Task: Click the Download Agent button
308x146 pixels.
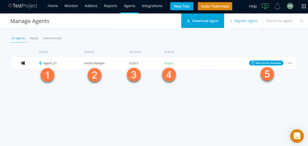Action: click(202, 21)
